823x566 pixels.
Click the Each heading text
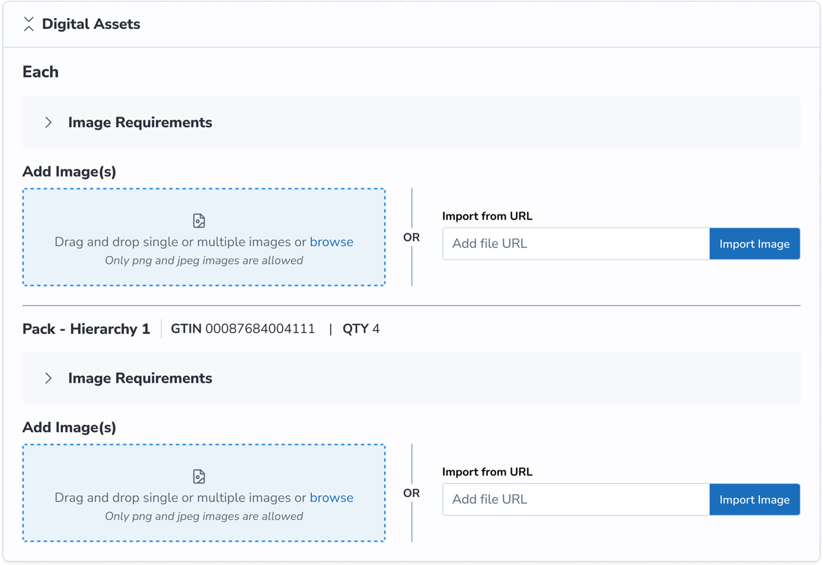coord(40,72)
